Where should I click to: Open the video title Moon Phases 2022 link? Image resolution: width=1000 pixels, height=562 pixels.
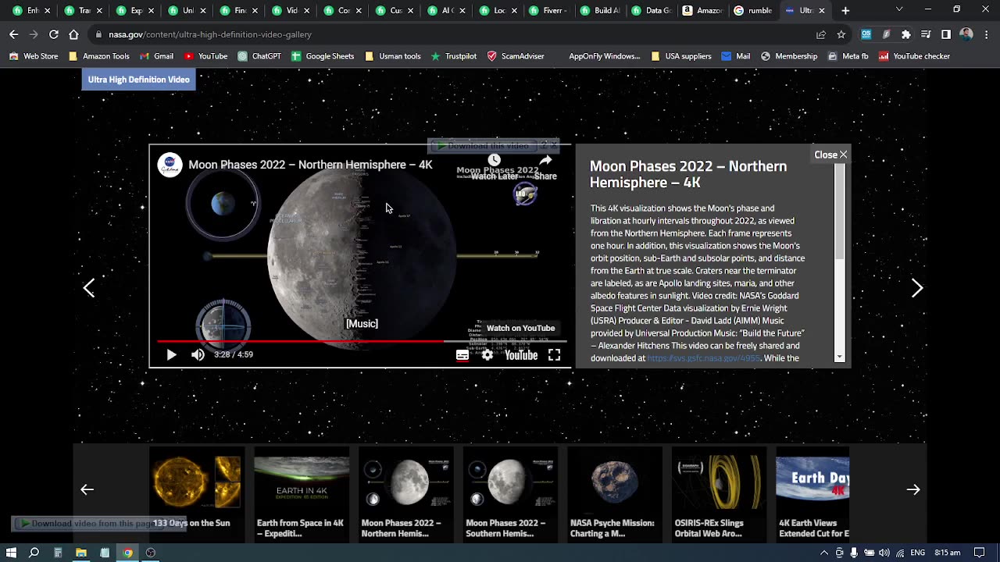[310, 165]
